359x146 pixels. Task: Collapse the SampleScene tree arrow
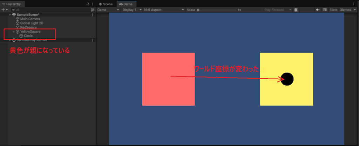click(x=10, y=15)
